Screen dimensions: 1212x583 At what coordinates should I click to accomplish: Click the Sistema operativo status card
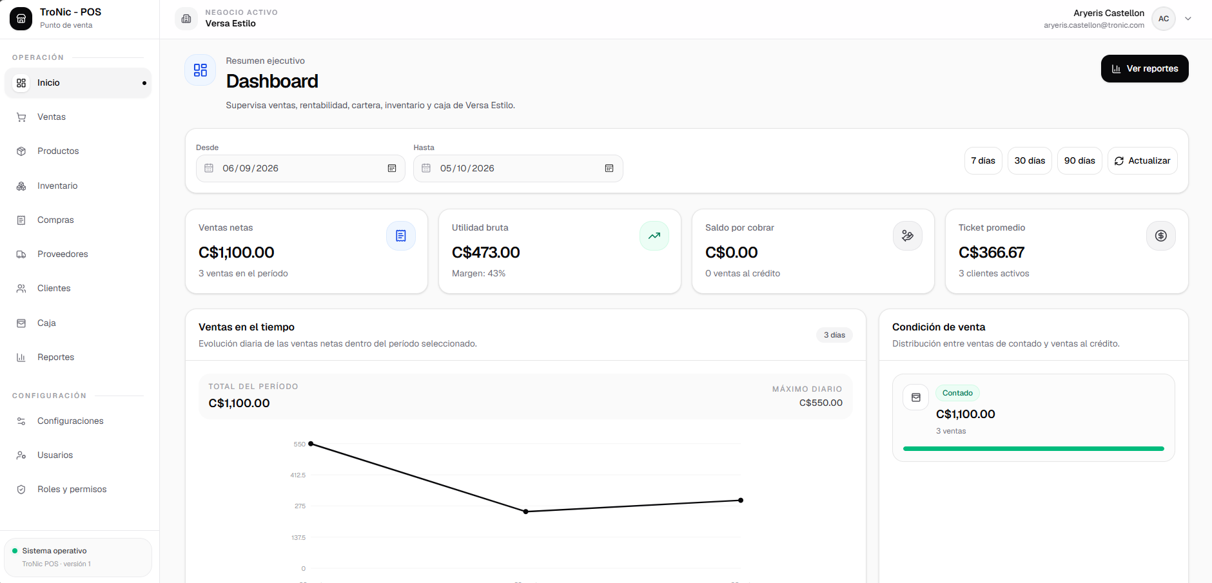click(x=78, y=557)
